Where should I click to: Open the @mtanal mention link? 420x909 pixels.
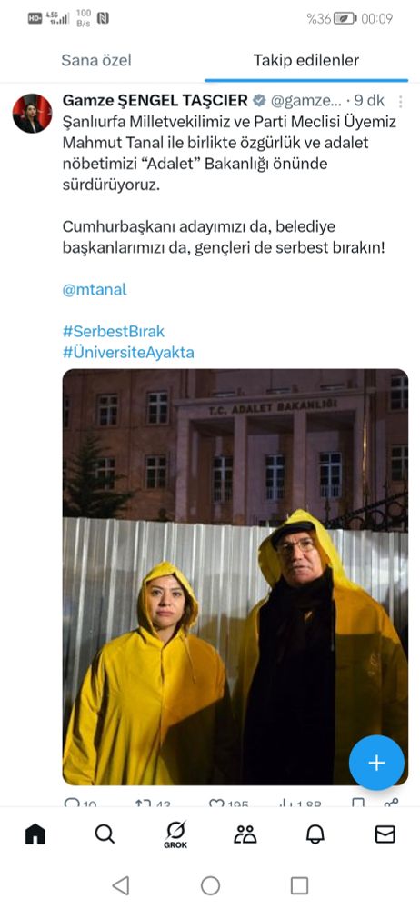[95, 289]
